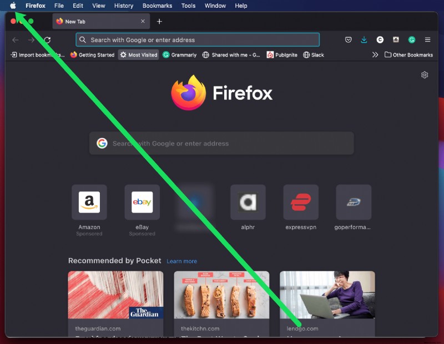Open the Grammarly extension toolbar icon

pos(412,40)
